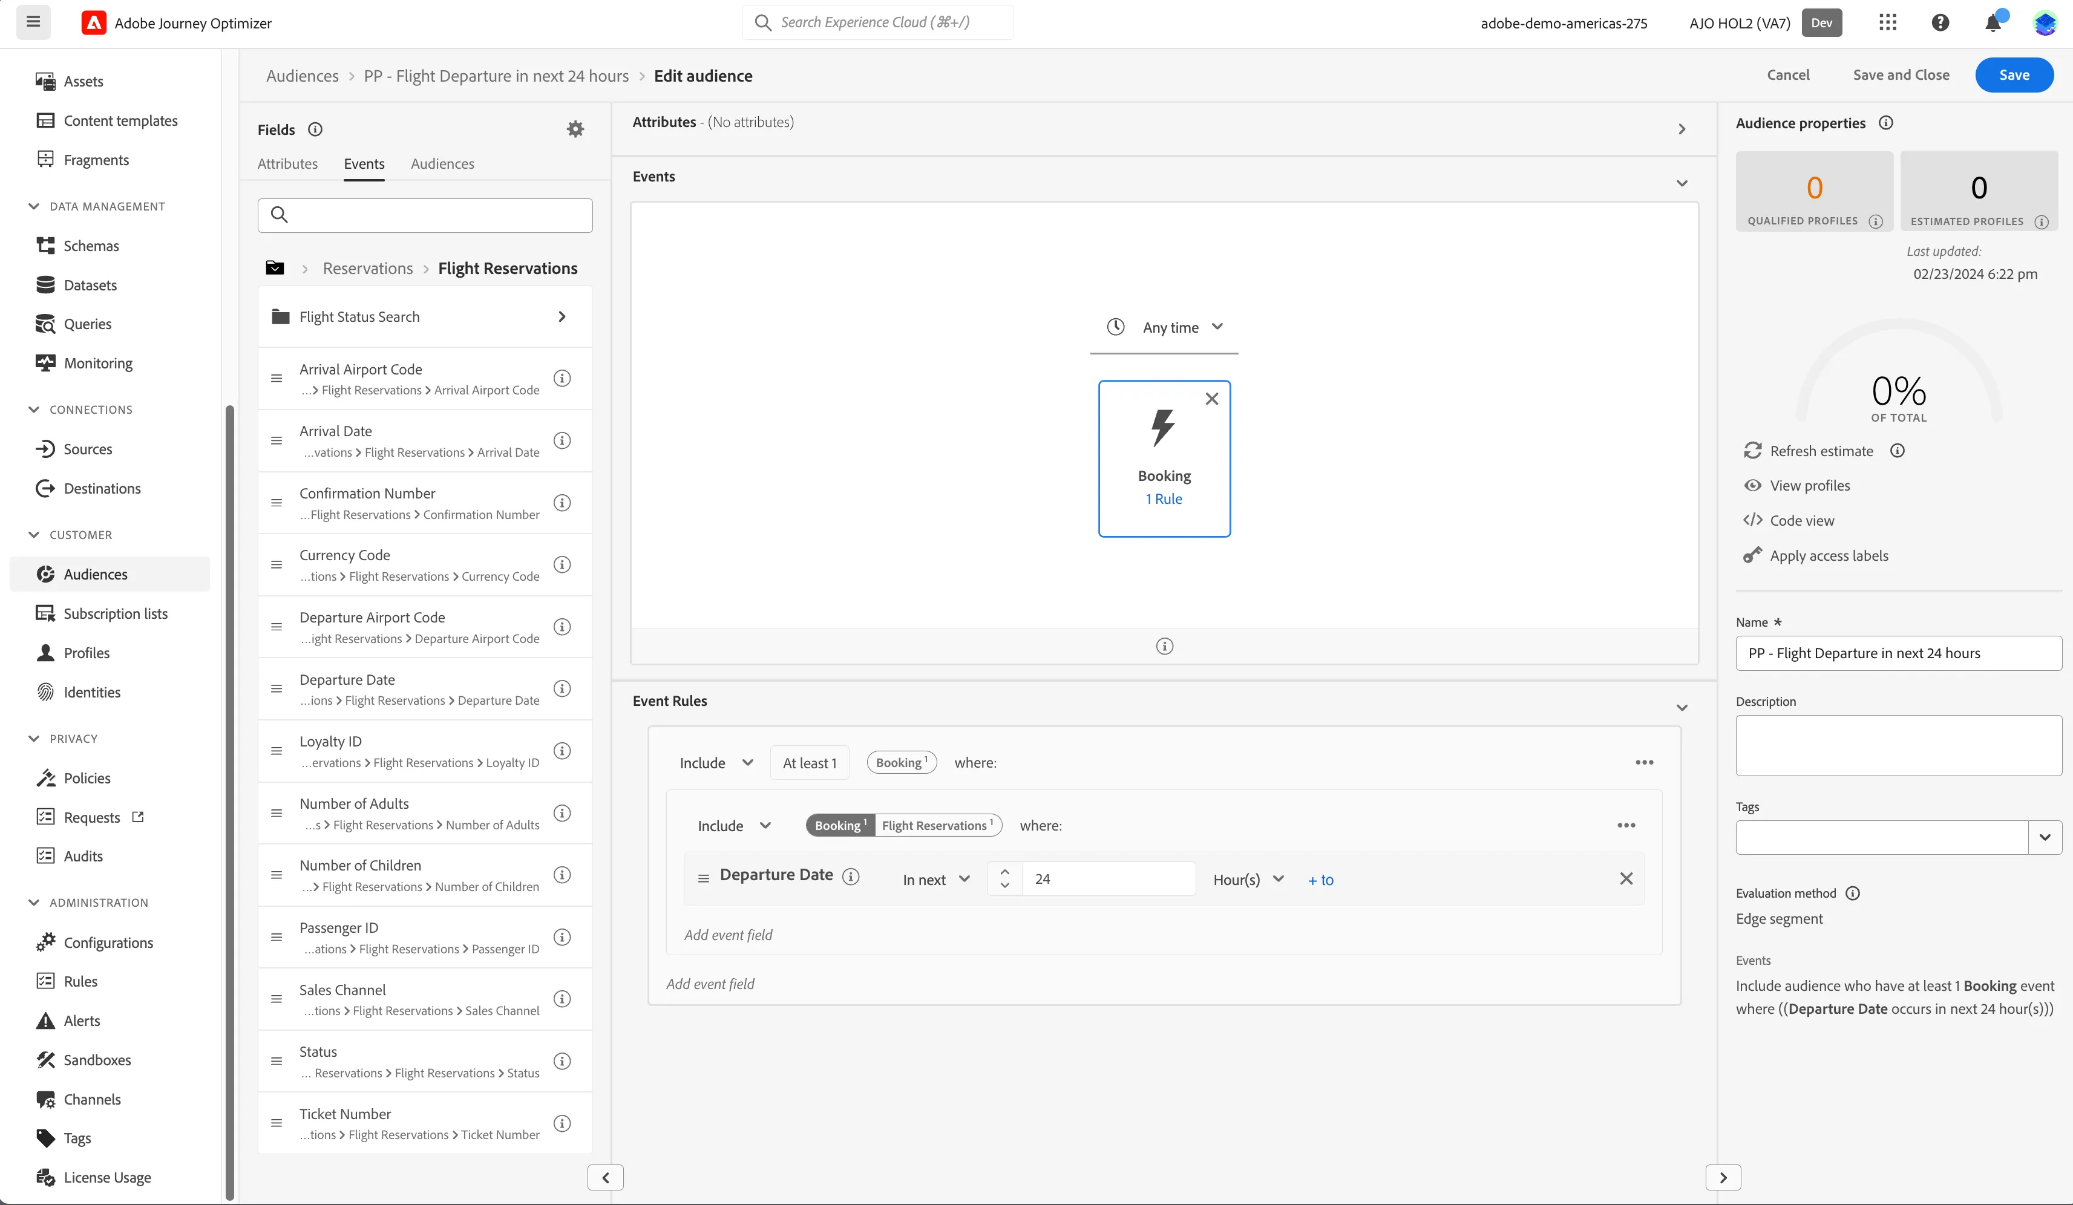Open the Any time dropdown

click(x=1165, y=327)
